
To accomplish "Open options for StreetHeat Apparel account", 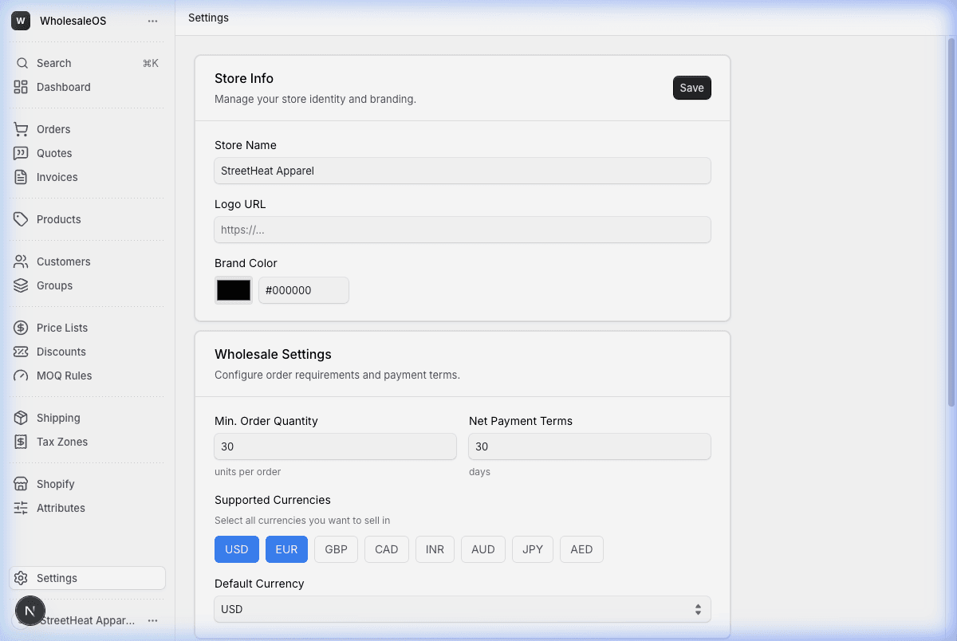I will tap(152, 620).
